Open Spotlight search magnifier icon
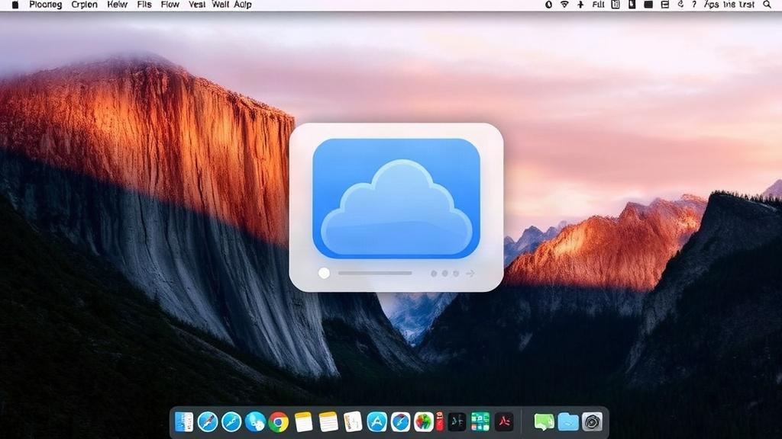 pos(767,5)
